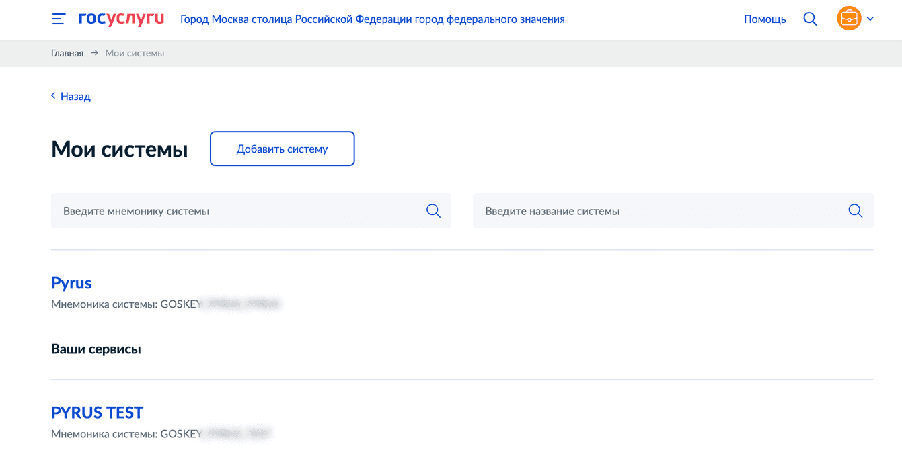Open the hamburger navigation menu
Viewport: 902px width, 463px height.
[59, 19]
